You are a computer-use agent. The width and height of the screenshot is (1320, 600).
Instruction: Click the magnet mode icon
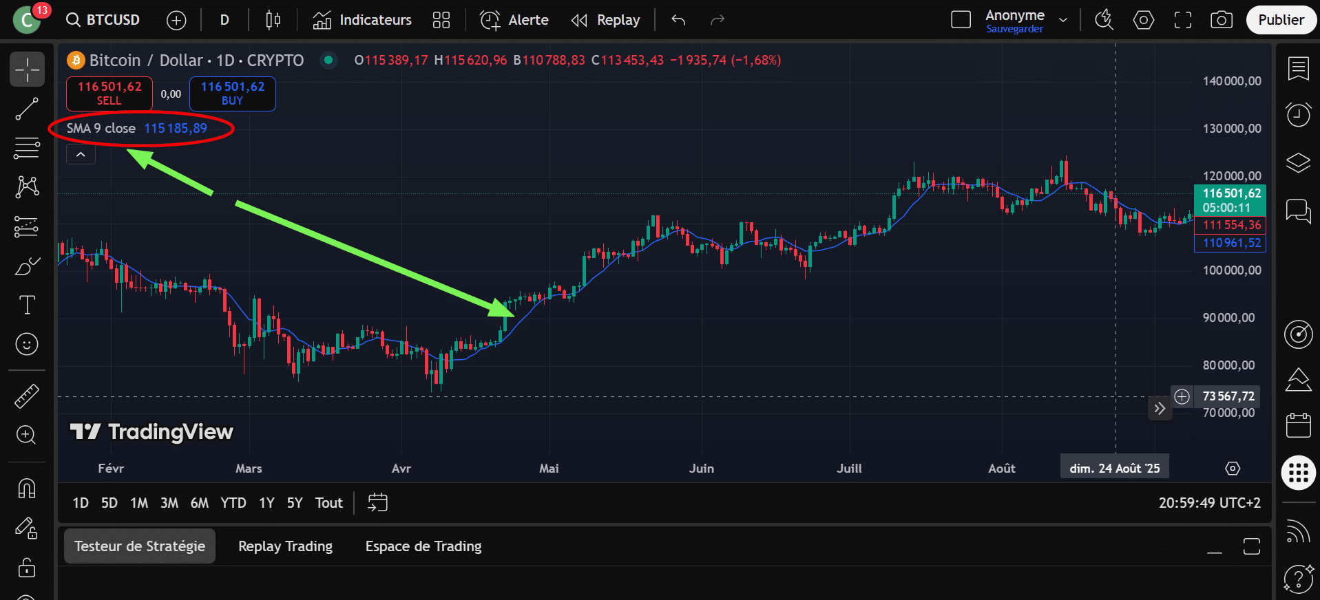tap(27, 489)
